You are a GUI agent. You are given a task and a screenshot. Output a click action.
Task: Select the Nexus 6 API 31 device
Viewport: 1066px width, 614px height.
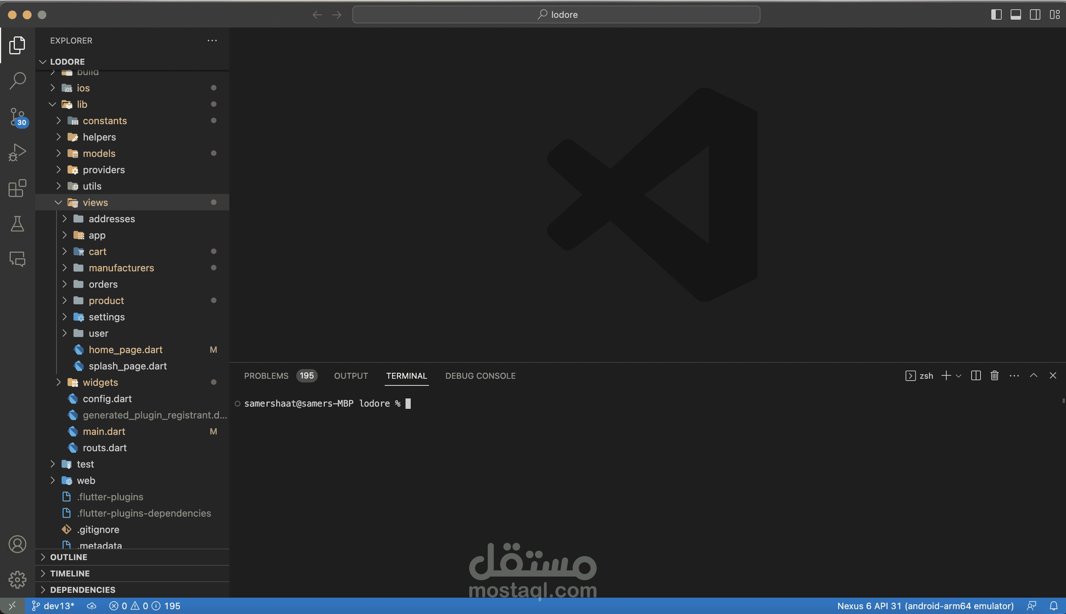pos(925,606)
